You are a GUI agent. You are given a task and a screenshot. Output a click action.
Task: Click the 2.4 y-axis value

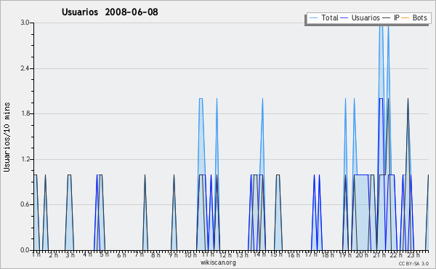(x=25, y=68)
